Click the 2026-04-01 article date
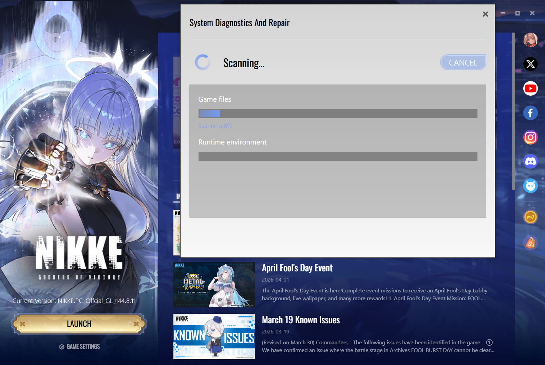Image resolution: width=545 pixels, height=365 pixels. click(276, 280)
